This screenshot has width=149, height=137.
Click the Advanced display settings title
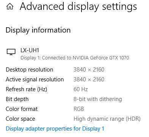click(x=78, y=6)
